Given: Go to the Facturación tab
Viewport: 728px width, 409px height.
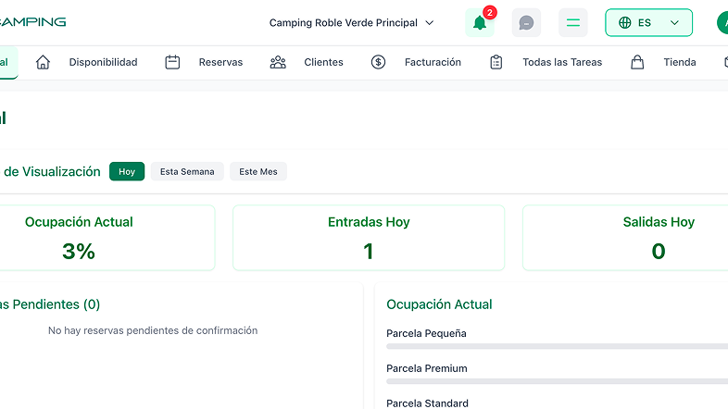Looking at the screenshot, I should point(433,62).
